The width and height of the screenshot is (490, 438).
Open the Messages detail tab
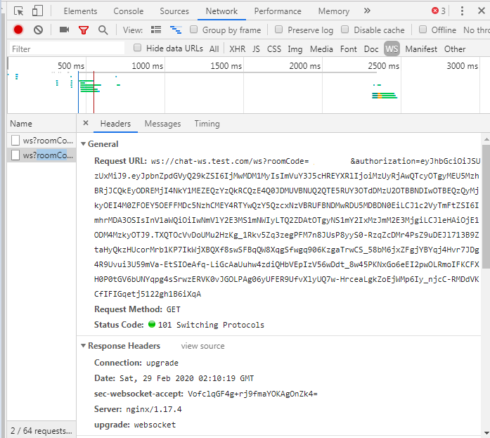[162, 124]
